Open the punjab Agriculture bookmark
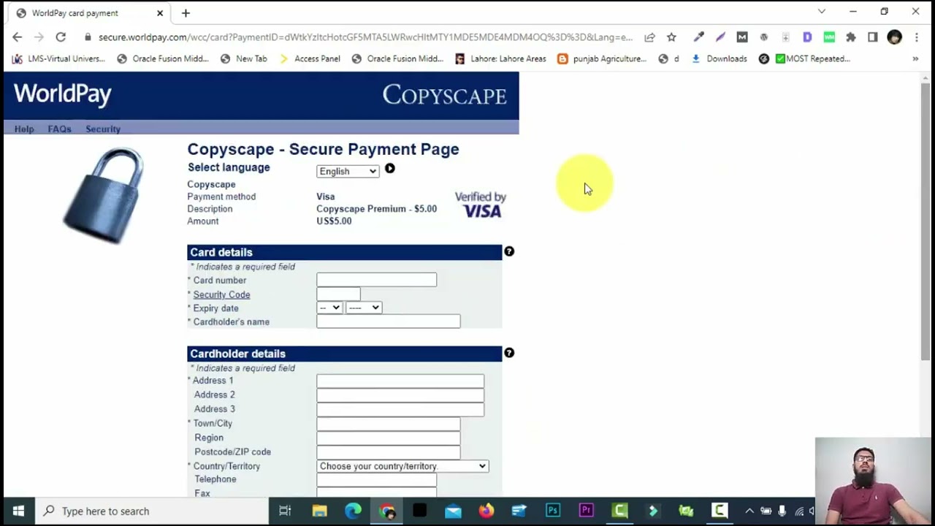The width and height of the screenshot is (935, 526). coord(602,58)
